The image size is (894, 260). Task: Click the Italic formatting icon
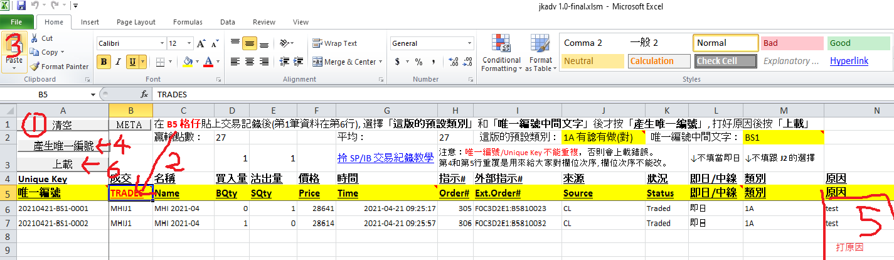click(x=117, y=62)
